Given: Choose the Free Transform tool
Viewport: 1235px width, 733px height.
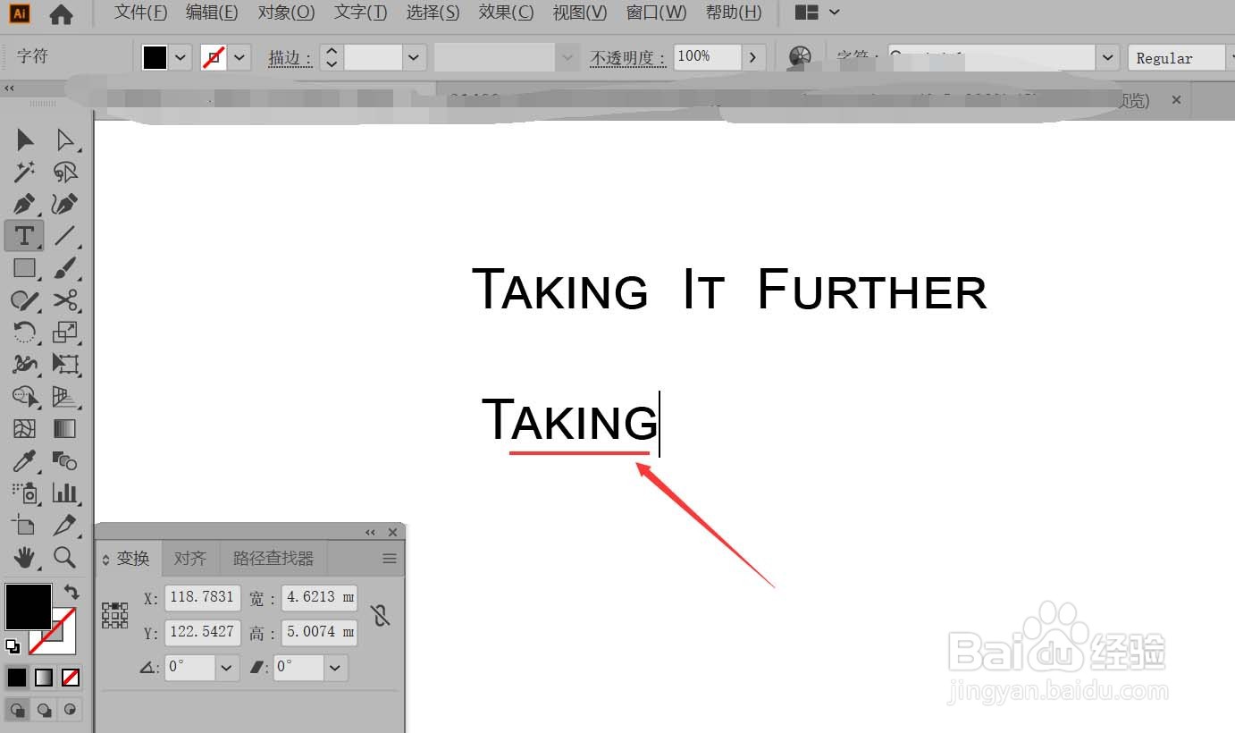Looking at the screenshot, I should 65,365.
